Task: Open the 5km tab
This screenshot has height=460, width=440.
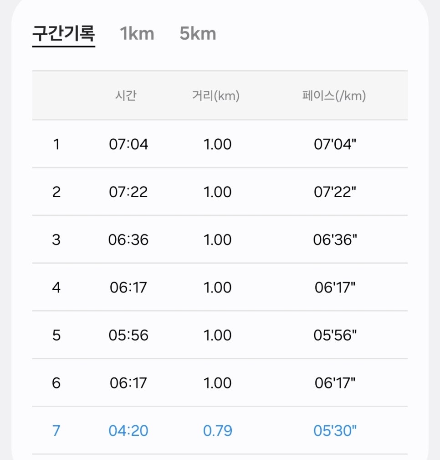Action: [198, 34]
